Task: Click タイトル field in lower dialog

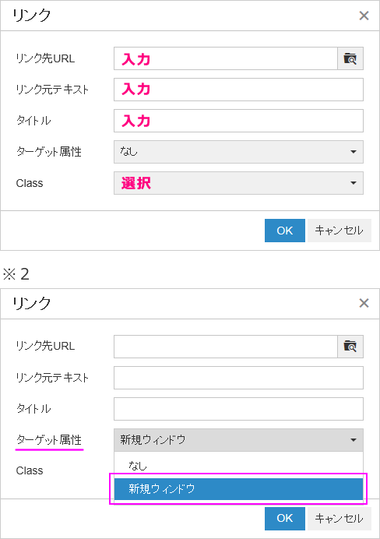Action: coord(238,409)
